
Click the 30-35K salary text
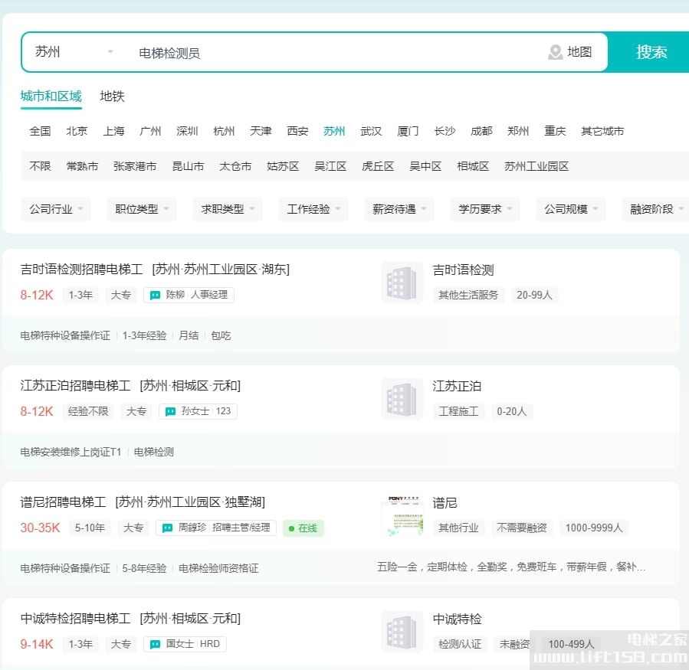40,528
